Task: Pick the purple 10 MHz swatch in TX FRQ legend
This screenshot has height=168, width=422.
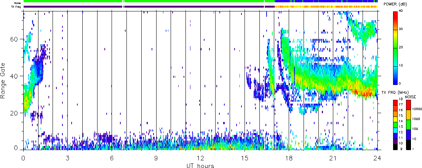Action: tap(394, 141)
